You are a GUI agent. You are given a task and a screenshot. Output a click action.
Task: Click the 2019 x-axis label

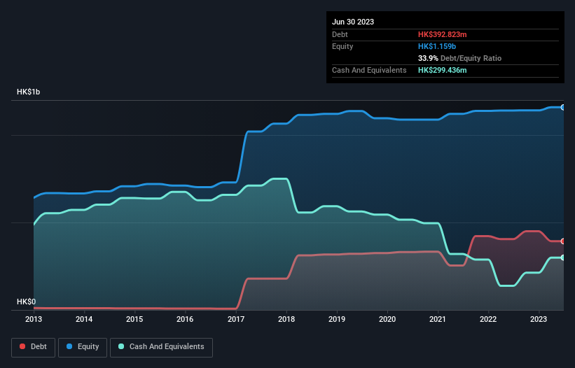(x=337, y=319)
